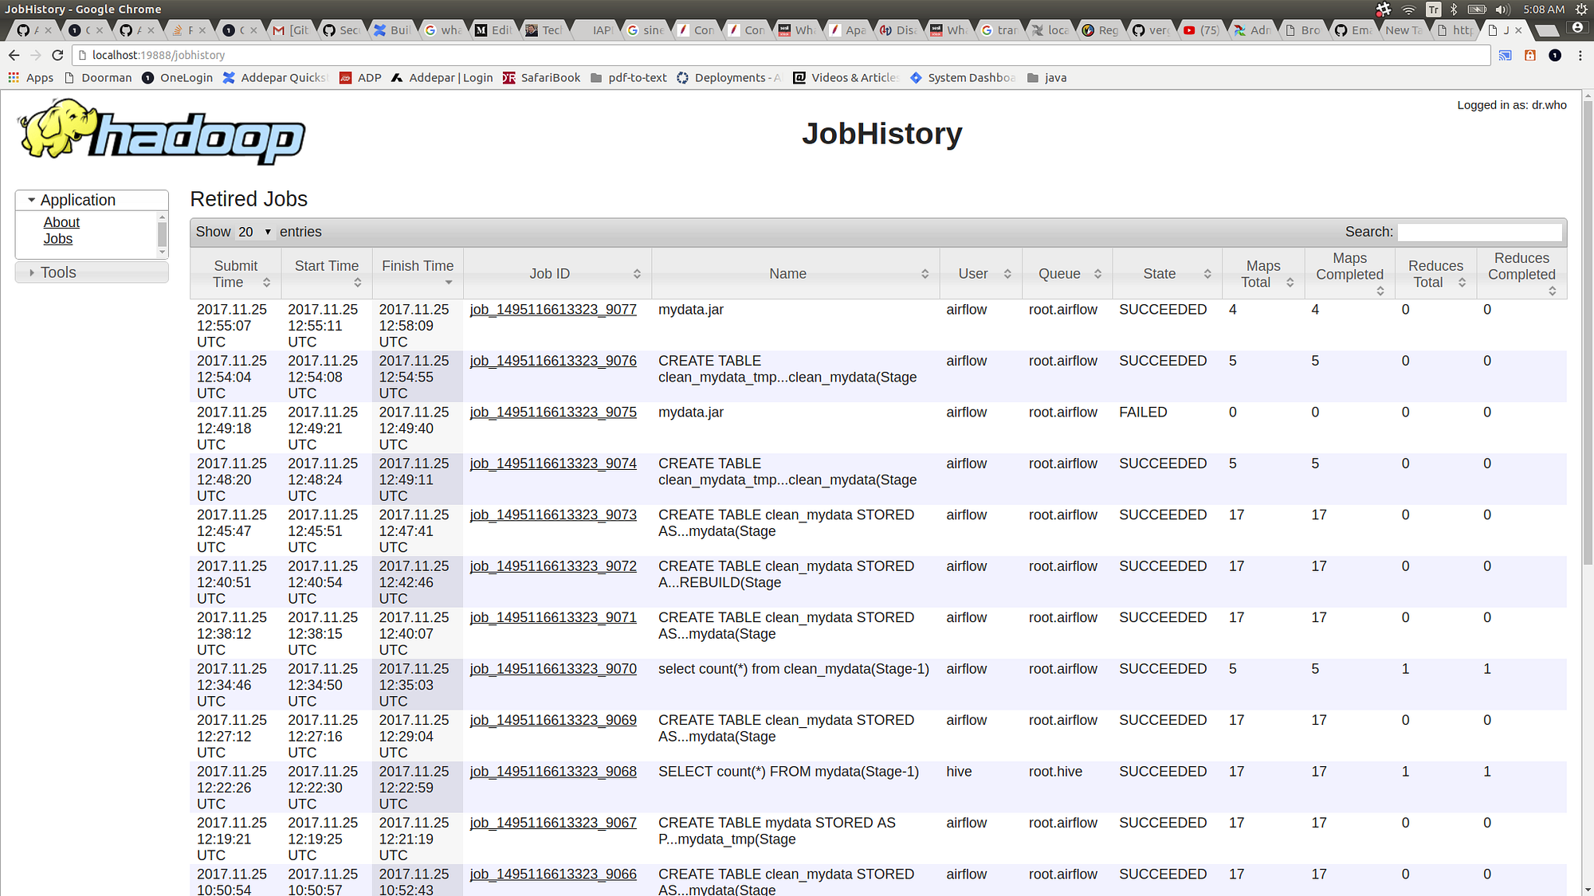This screenshot has height=896, width=1594.
Task: Sort table by Job ID column
Action: pos(557,273)
